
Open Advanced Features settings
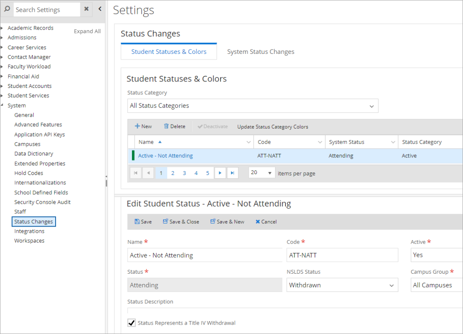point(38,125)
